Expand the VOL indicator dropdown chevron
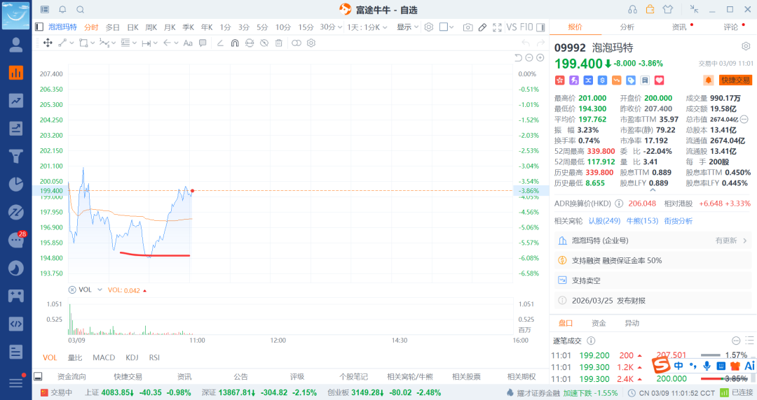Image resolution: width=757 pixels, height=400 pixels. point(100,290)
